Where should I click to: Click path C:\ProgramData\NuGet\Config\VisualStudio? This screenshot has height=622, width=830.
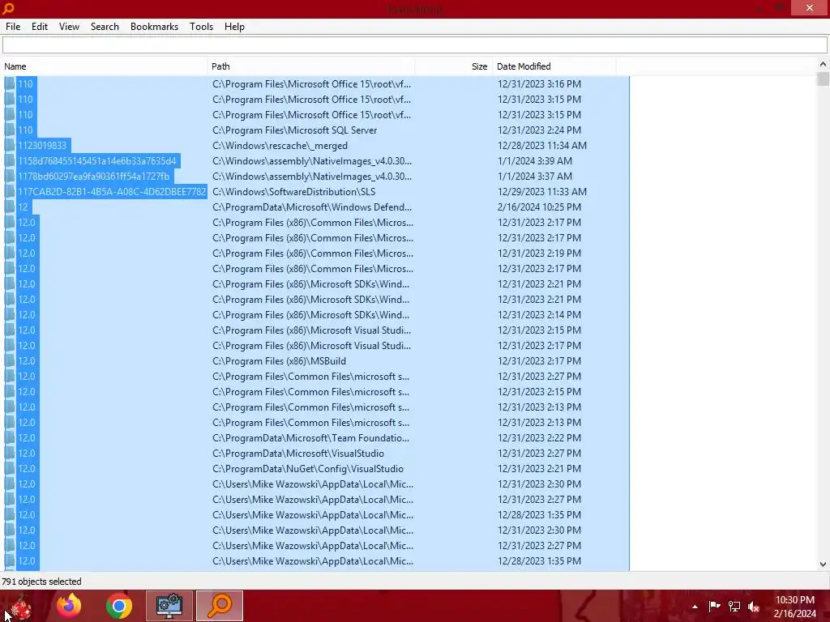[x=307, y=469]
